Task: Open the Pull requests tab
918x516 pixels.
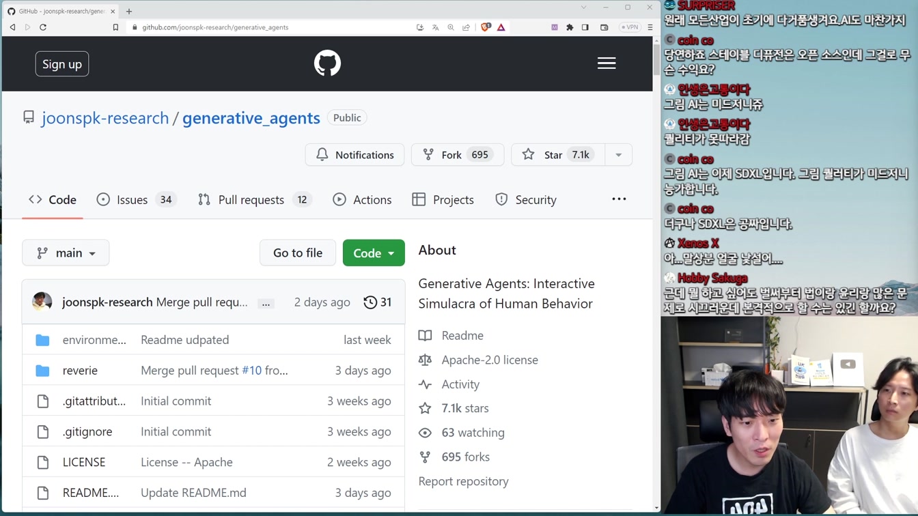Action: coord(254,200)
